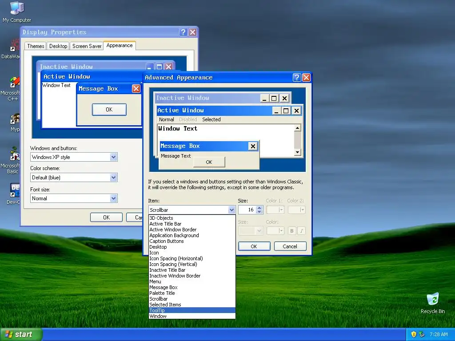Click preview scrollbar up arrow
The height and width of the screenshot is (341, 455).
(x=297, y=128)
